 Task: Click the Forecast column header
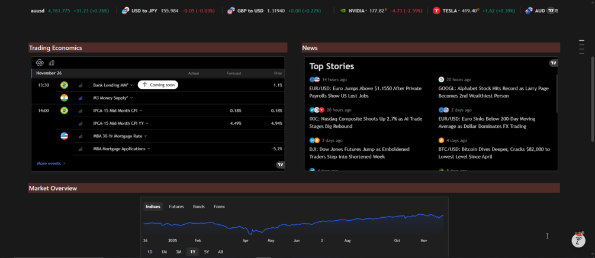234,73
